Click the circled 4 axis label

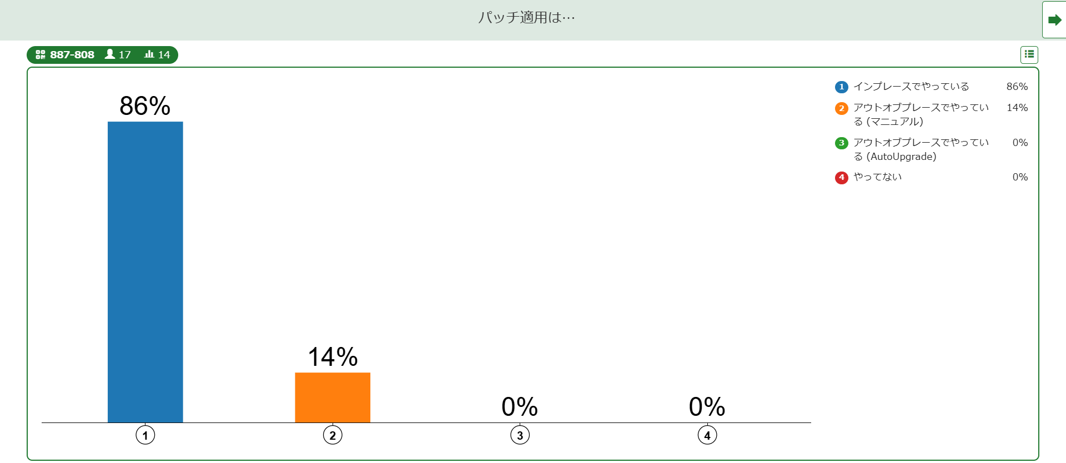tap(707, 435)
